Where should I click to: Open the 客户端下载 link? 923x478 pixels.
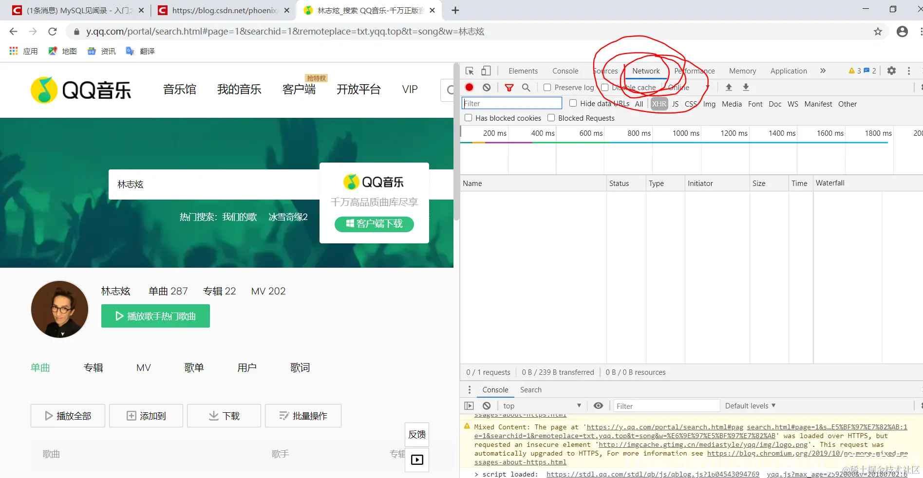click(x=374, y=224)
